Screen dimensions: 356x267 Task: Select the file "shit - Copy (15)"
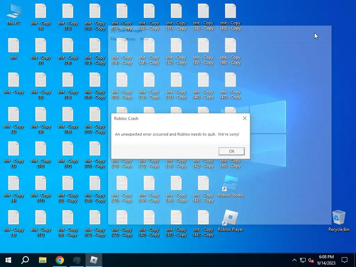[68, 86]
